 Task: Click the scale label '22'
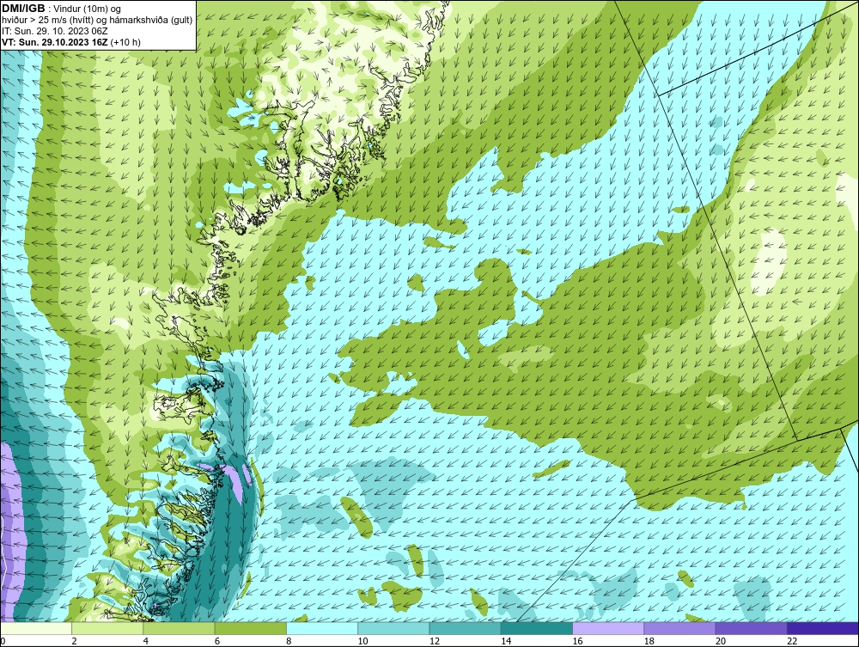coord(792,641)
